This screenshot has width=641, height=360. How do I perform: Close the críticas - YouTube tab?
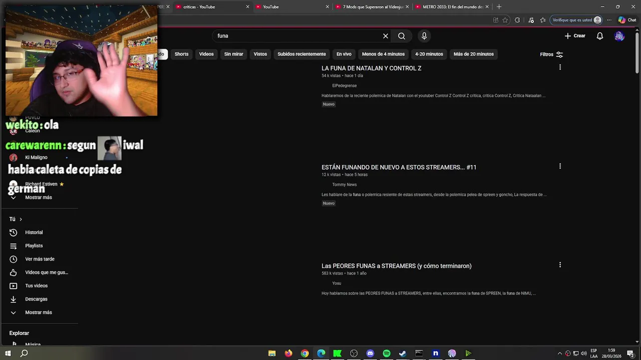tap(247, 7)
